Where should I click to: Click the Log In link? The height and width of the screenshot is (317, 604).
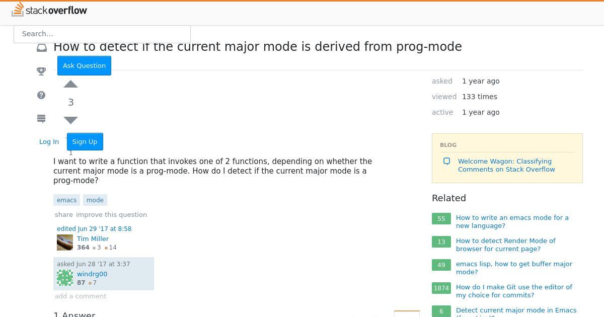(49, 142)
